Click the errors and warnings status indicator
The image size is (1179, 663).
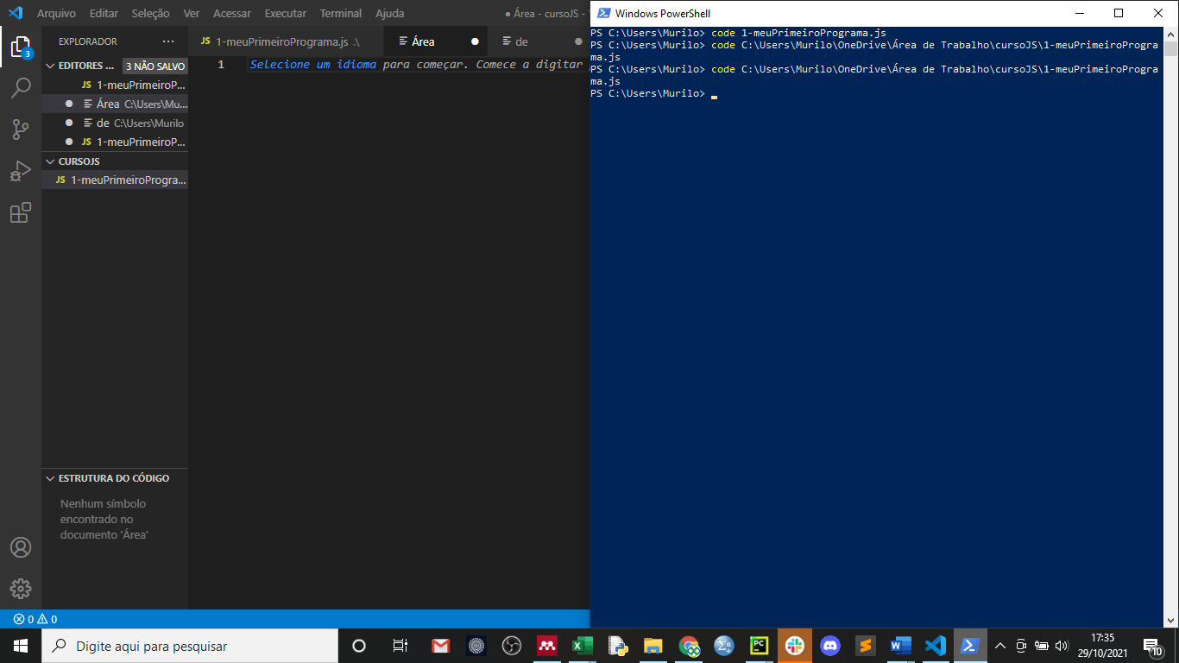35,619
